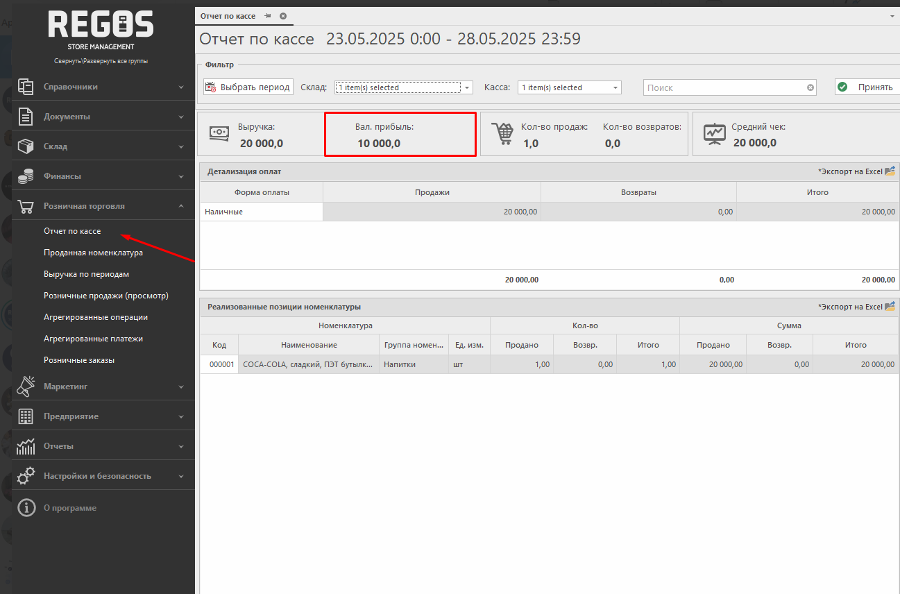Click Вал. прибыль value 10 000,0
This screenshot has width=900, height=594.
(x=379, y=144)
